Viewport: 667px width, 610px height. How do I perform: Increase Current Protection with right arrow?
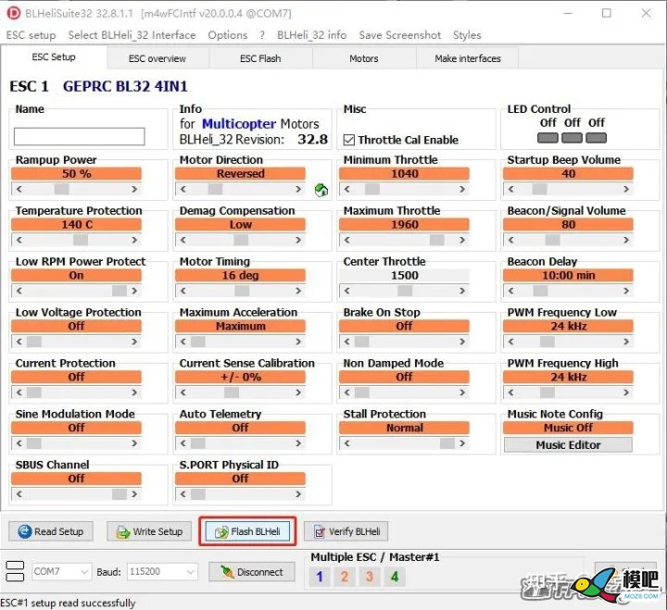(x=134, y=392)
